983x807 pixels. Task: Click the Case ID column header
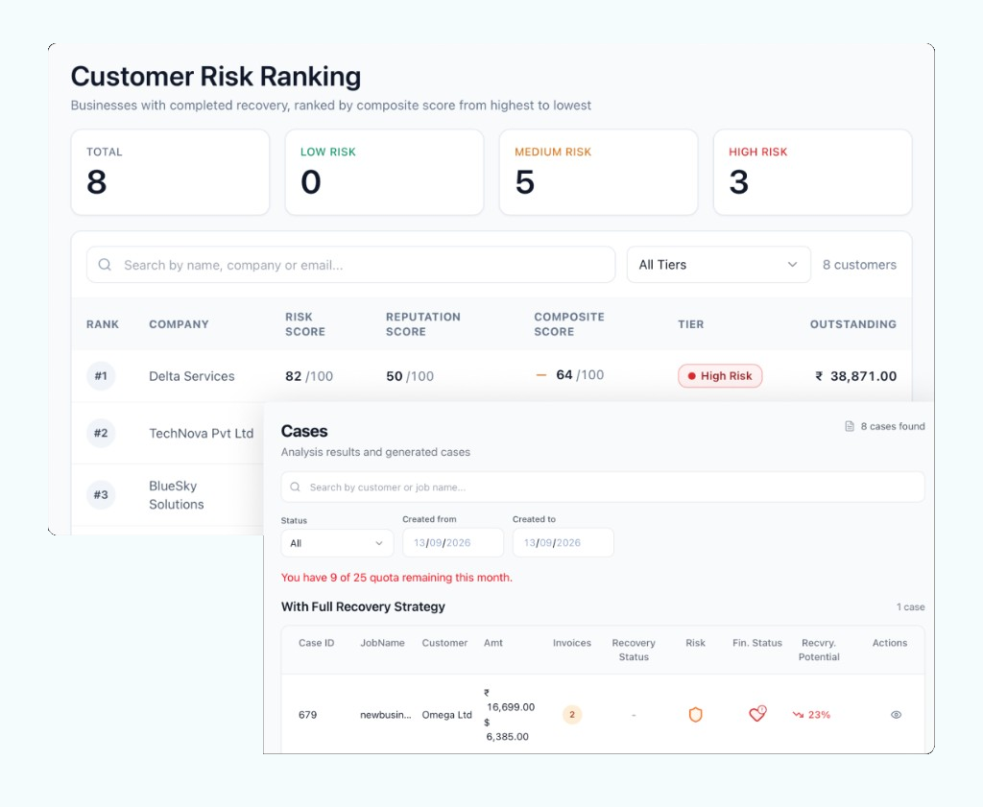[317, 643]
